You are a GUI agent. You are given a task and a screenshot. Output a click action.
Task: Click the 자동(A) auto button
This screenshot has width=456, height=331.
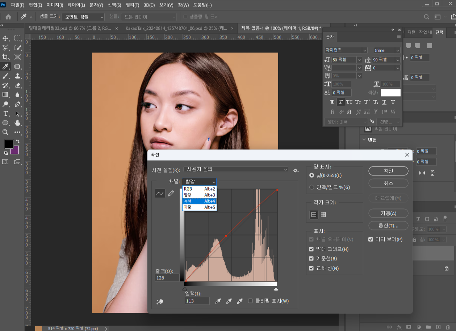[x=388, y=213]
